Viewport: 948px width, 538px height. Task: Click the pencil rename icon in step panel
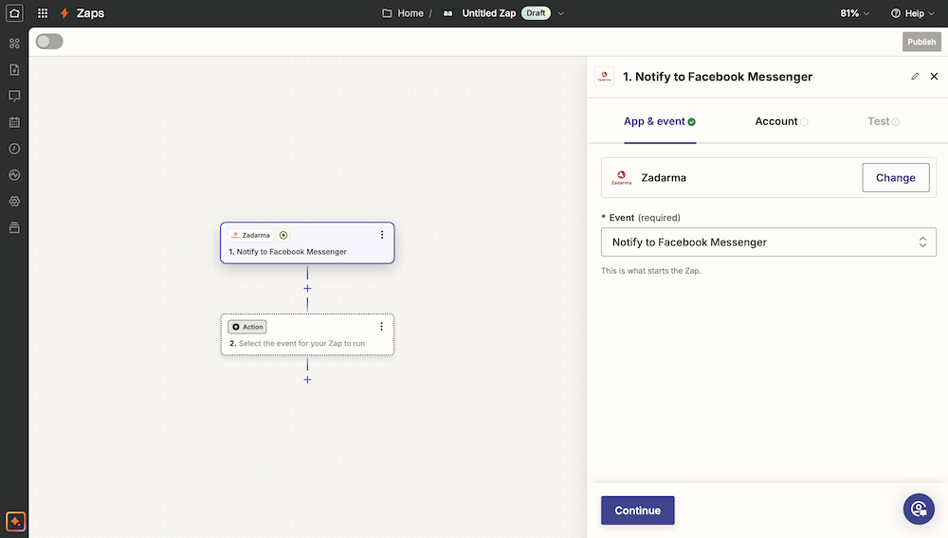click(x=915, y=77)
